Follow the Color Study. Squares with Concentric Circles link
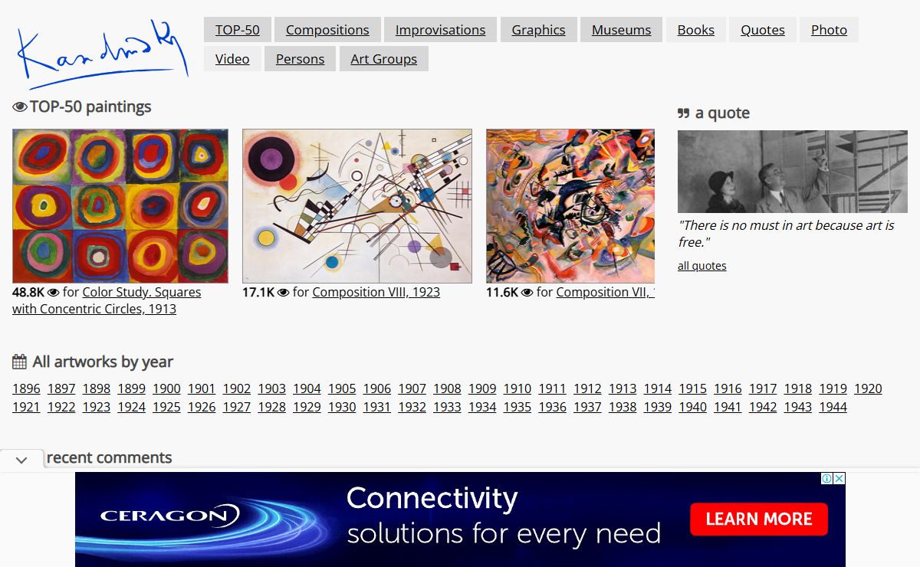Image resolution: width=920 pixels, height=567 pixels. tap(107, 300)
